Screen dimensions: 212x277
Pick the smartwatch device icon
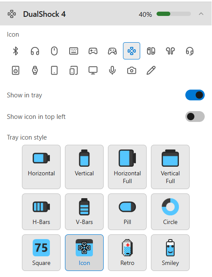tap(35, 71)
